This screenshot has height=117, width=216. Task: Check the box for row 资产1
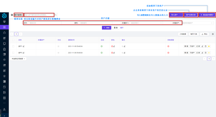pyautogui.click(x=13, y=46)
